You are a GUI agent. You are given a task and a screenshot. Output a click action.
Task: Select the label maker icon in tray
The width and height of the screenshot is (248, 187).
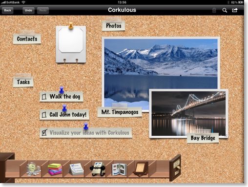34,169
